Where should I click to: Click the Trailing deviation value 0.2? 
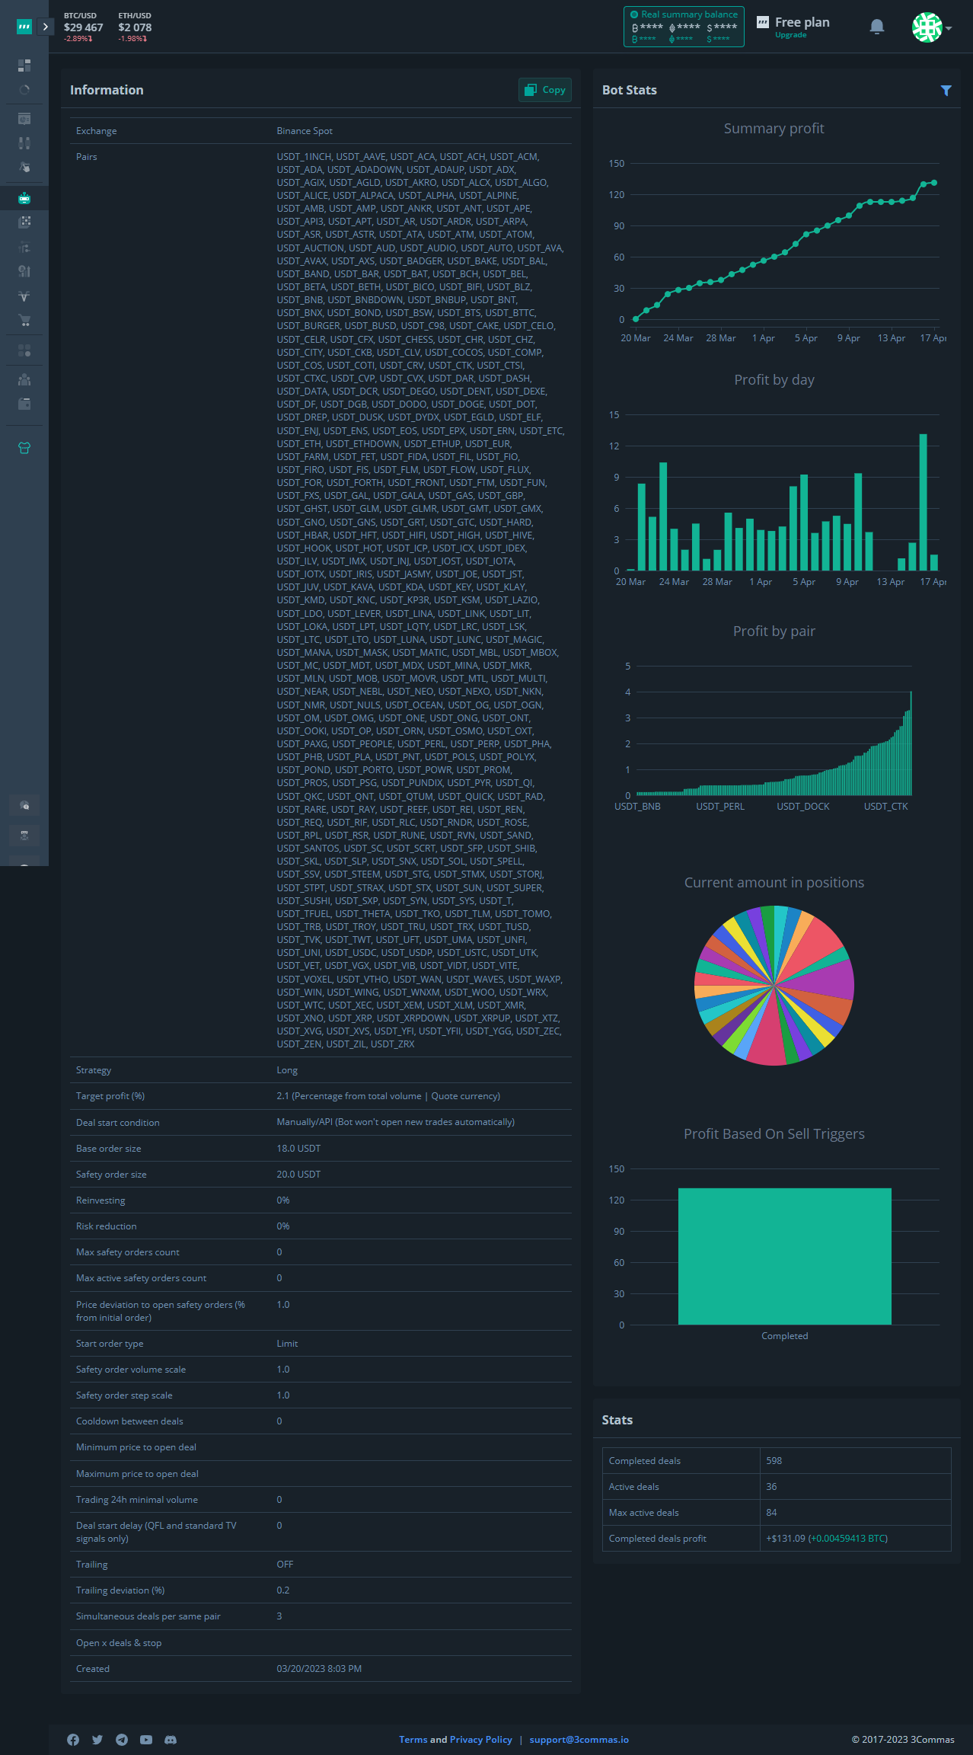click(283, 1590)
